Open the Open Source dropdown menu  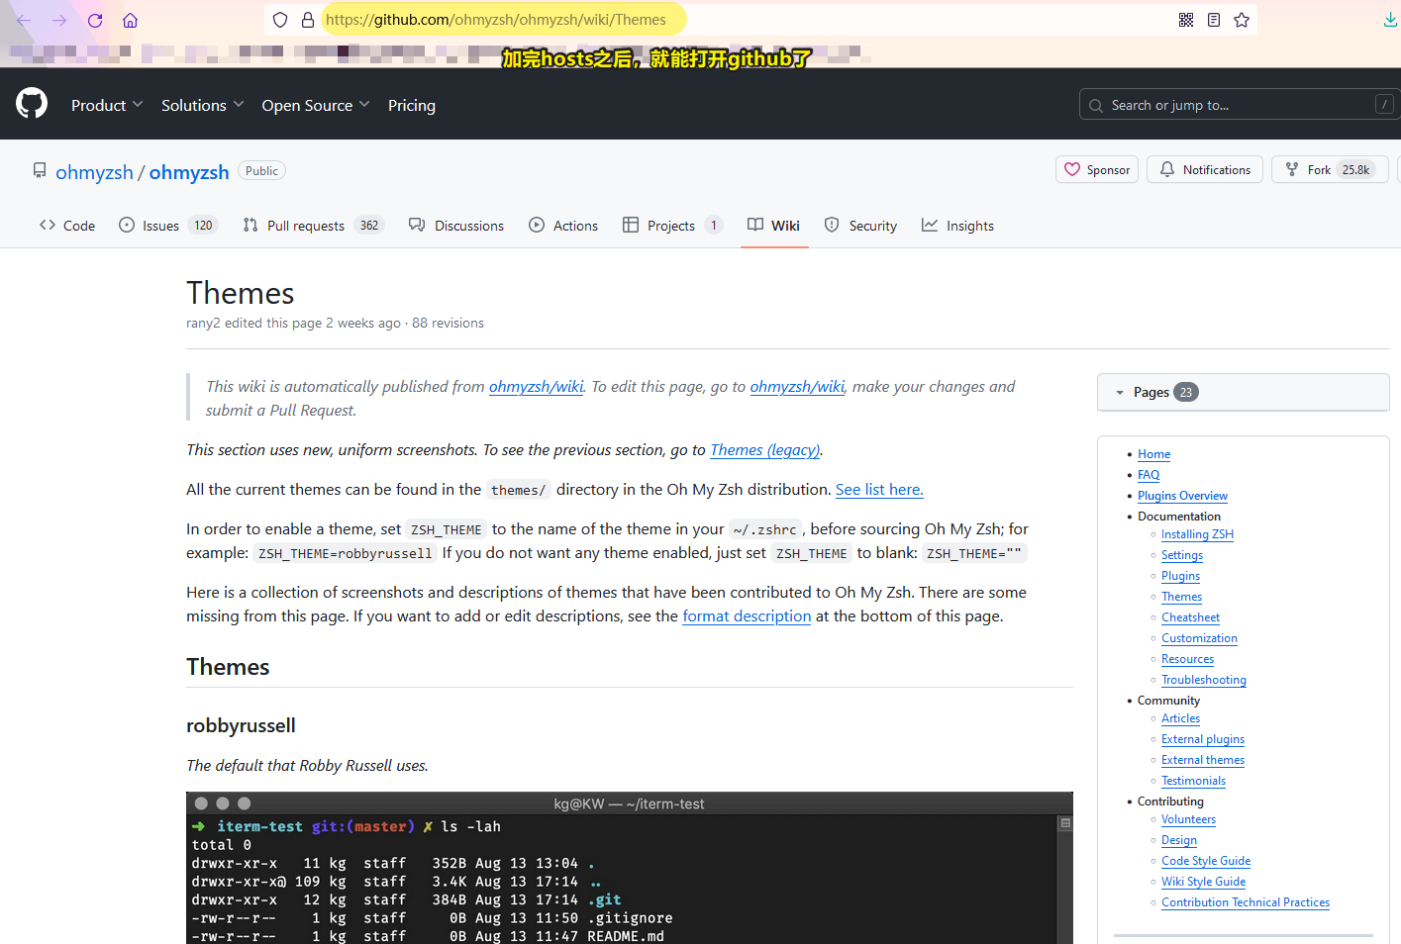click(x=316, y=105)
